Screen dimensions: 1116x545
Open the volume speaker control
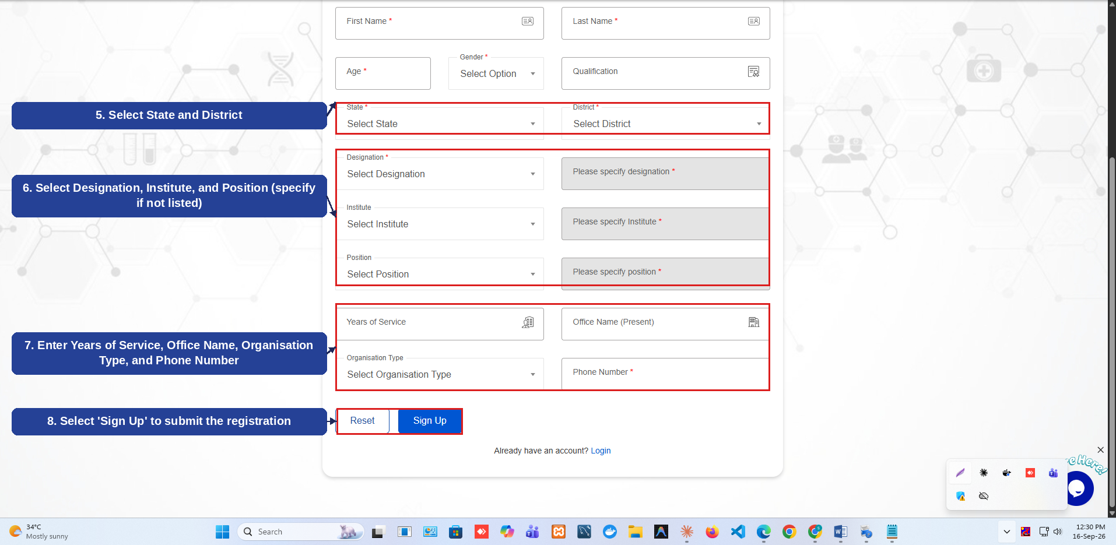click(x=1058, y=532)
